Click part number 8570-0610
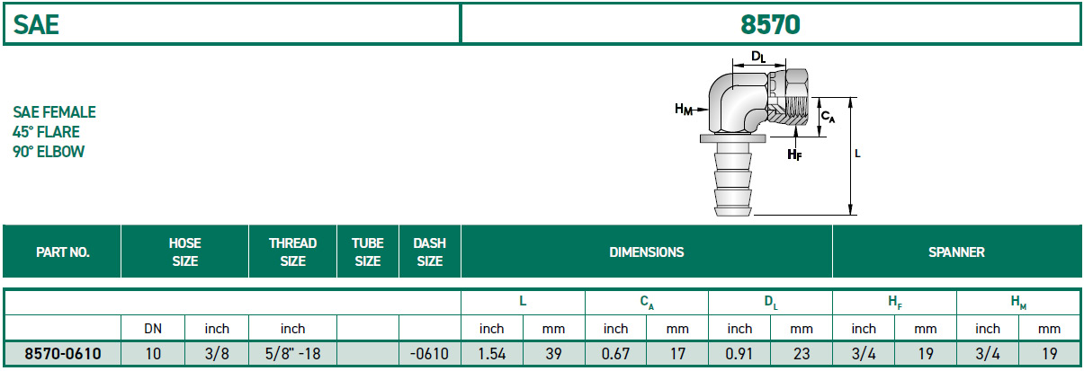Image resolution: width=1084 pixels, height=371 pixels. (62, 354)
